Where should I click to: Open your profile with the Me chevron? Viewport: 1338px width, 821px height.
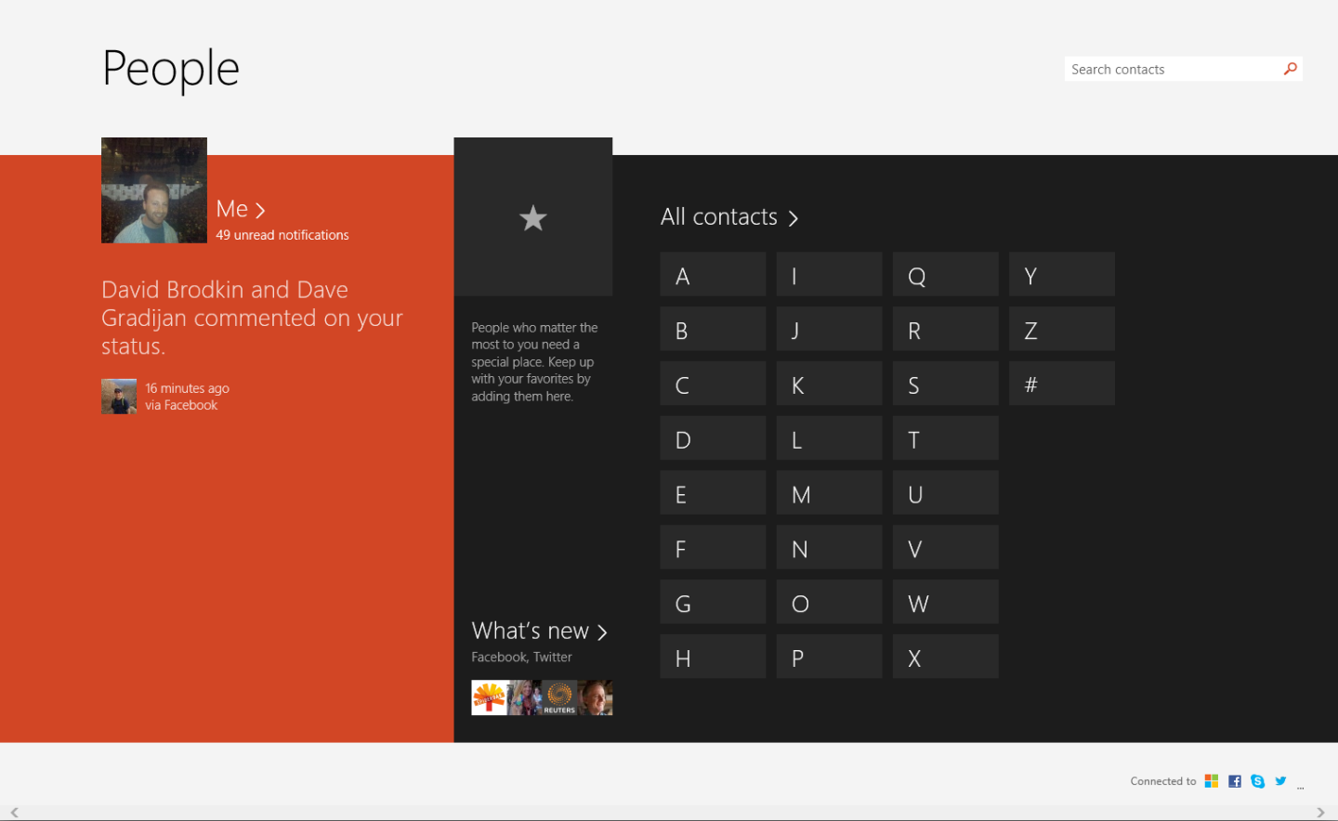[x=261, y=209]
